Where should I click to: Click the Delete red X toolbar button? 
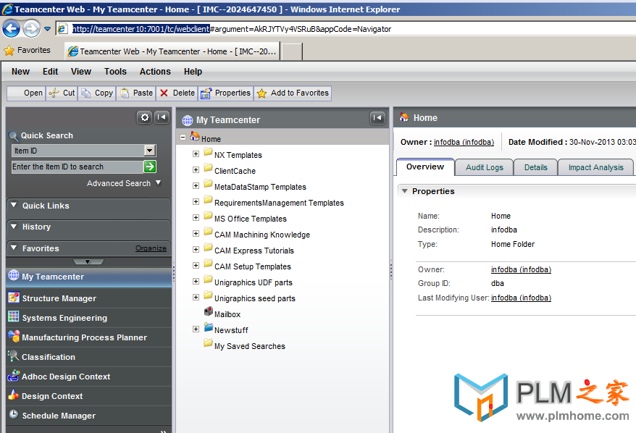(x=177, y=93)
